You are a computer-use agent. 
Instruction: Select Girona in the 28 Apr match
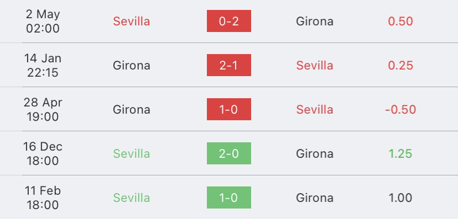(132, 109)
